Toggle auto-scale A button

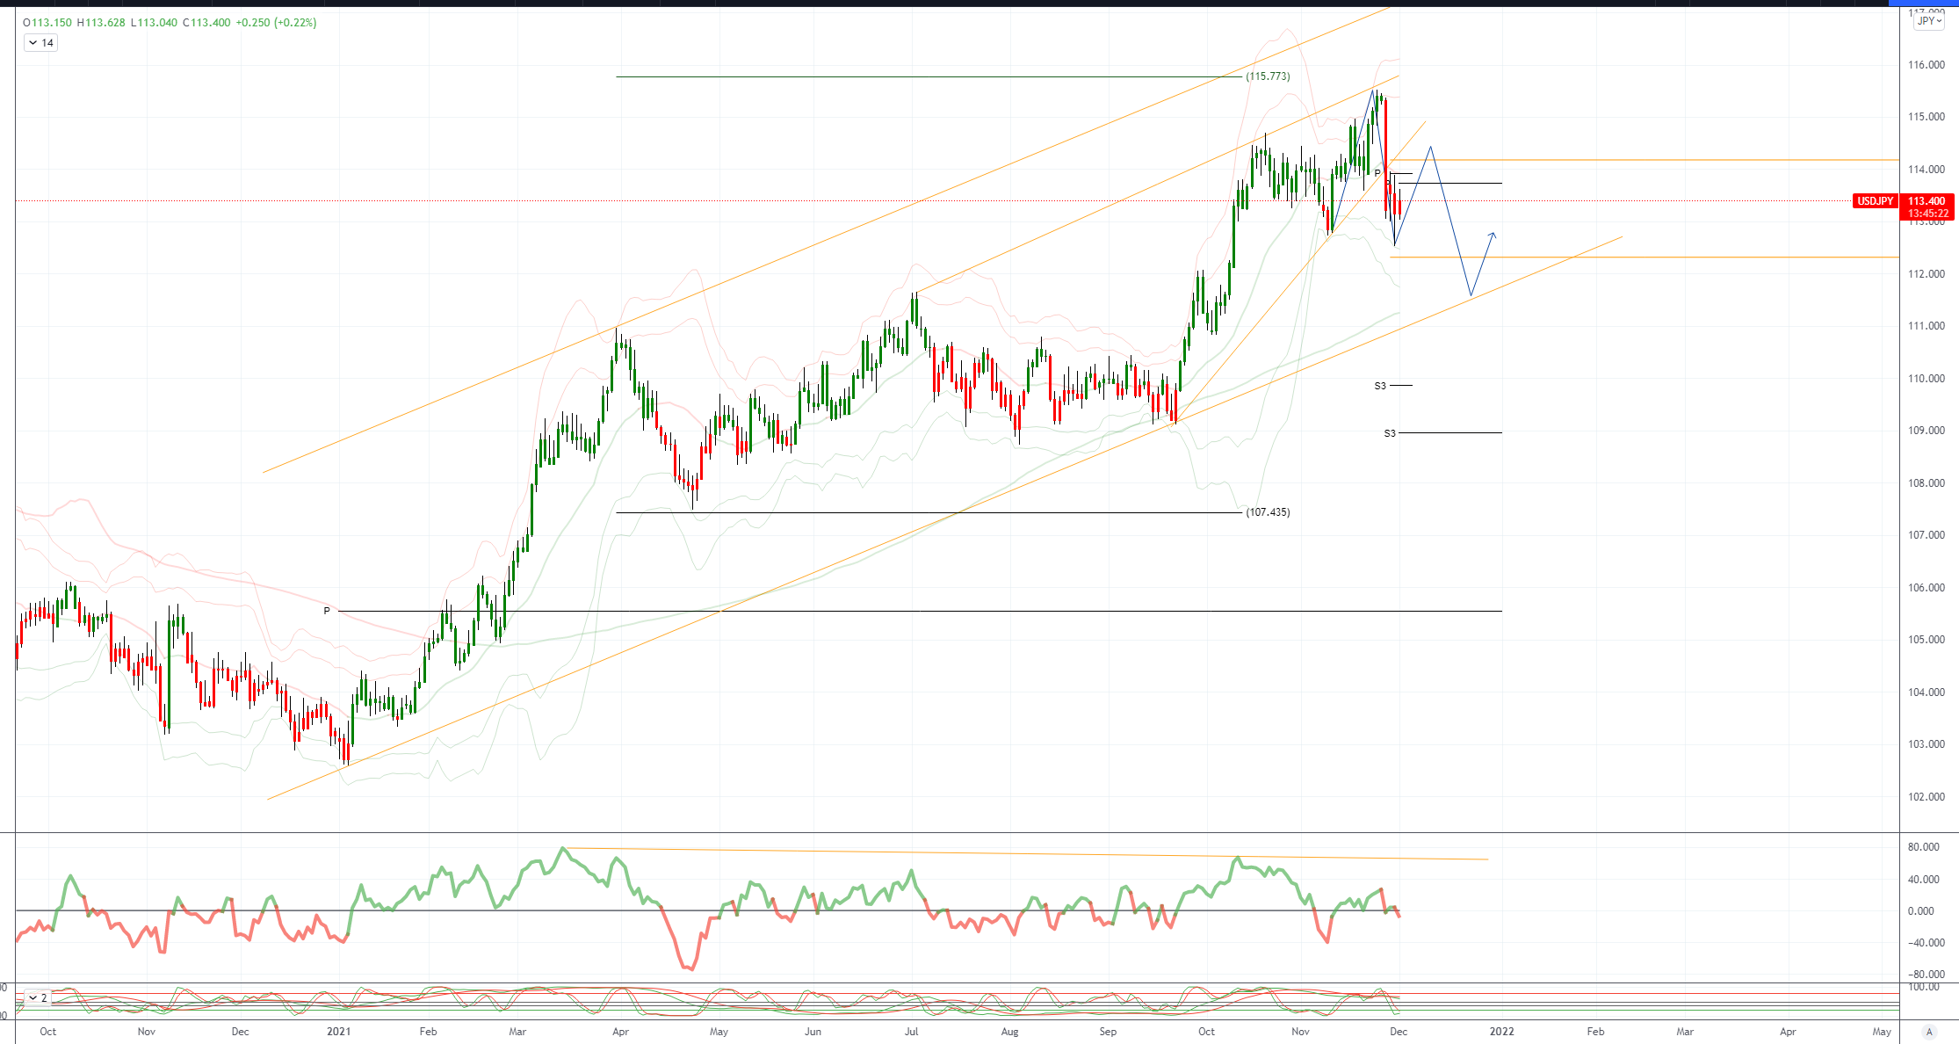(1929, 1032)
